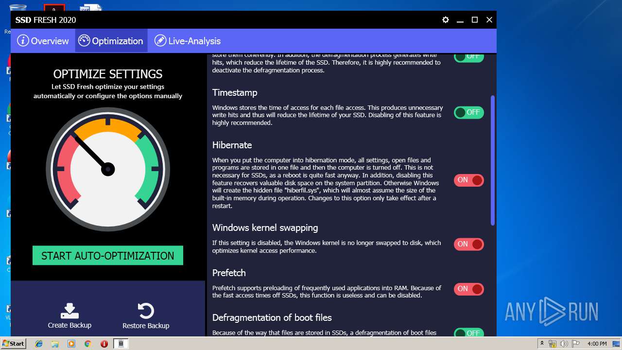Open the Windows Start menu
The width and height of the screenshot is (622, 350).
(x=14, y=344)
